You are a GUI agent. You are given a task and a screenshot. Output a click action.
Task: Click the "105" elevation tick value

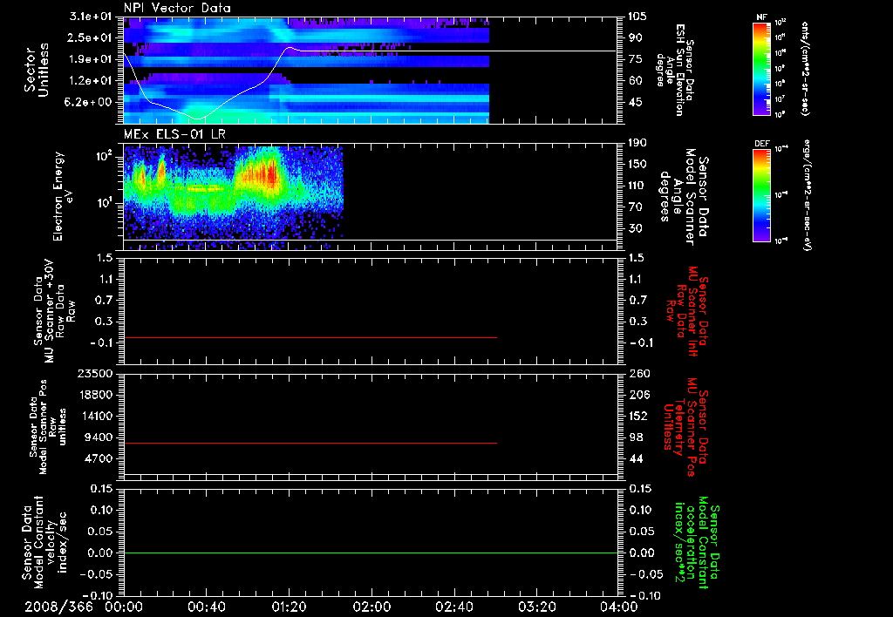[637, 16]
